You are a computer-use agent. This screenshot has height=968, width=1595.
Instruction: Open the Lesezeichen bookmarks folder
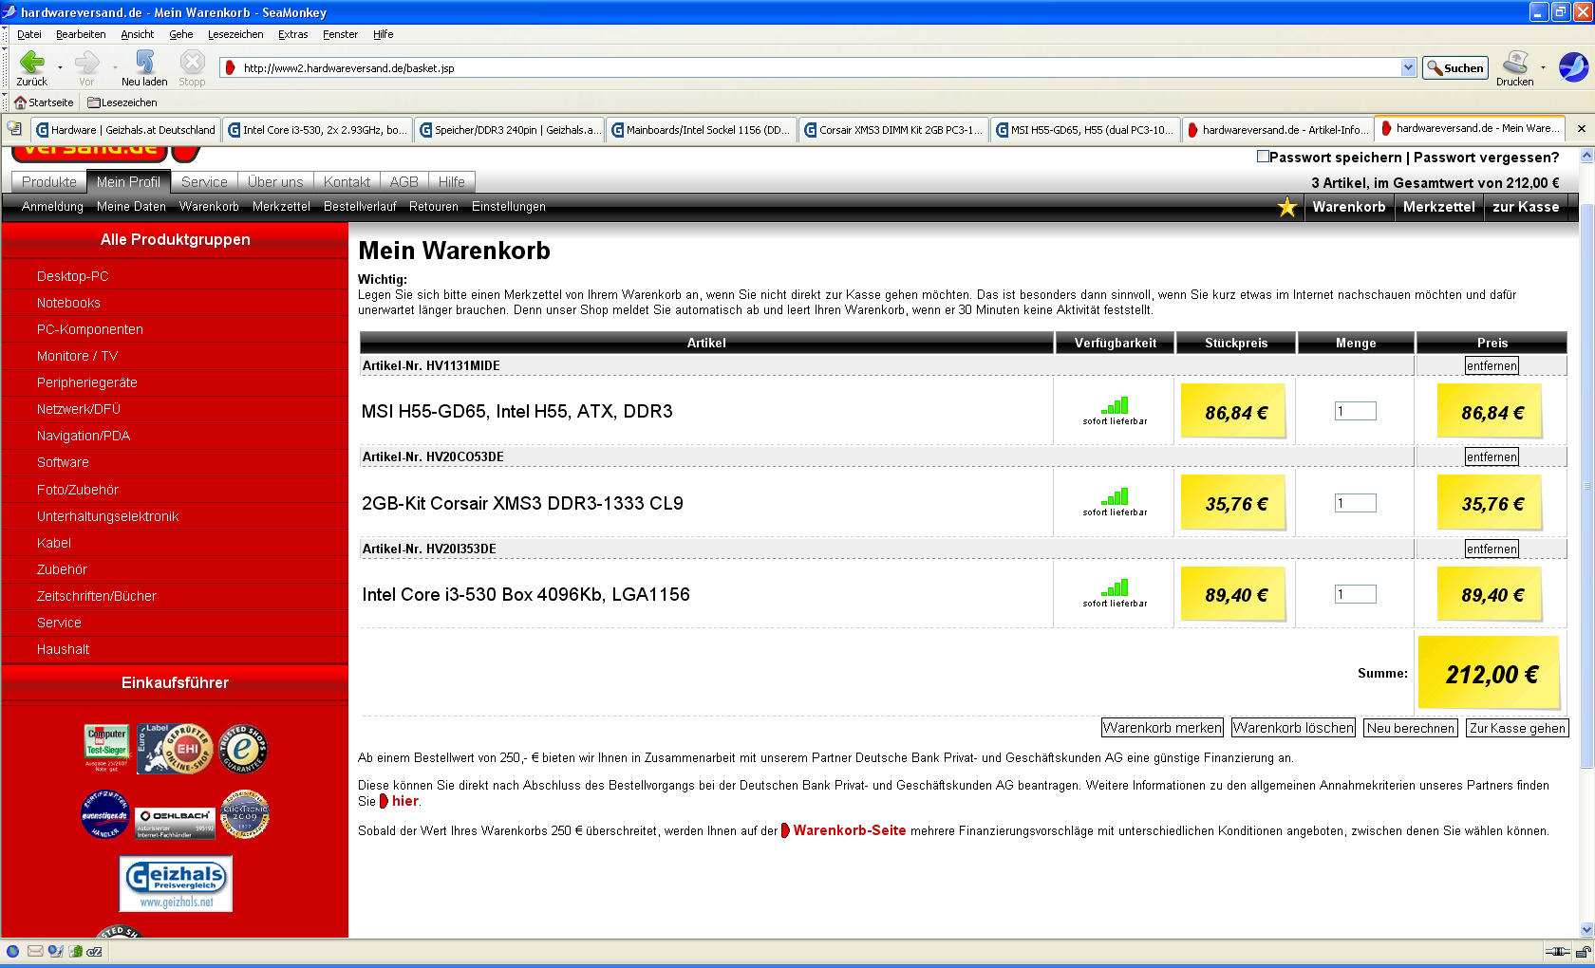click(x=122, y=102)
